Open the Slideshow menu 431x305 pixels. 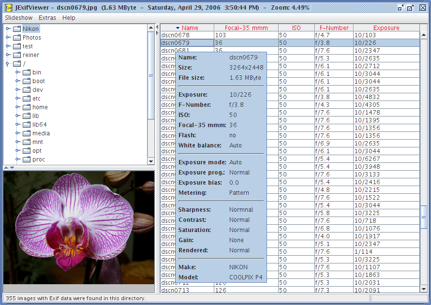[x=19, y=18]
